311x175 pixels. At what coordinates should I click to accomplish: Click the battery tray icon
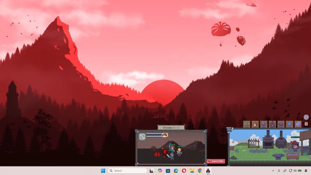click(x=300, y=171)
